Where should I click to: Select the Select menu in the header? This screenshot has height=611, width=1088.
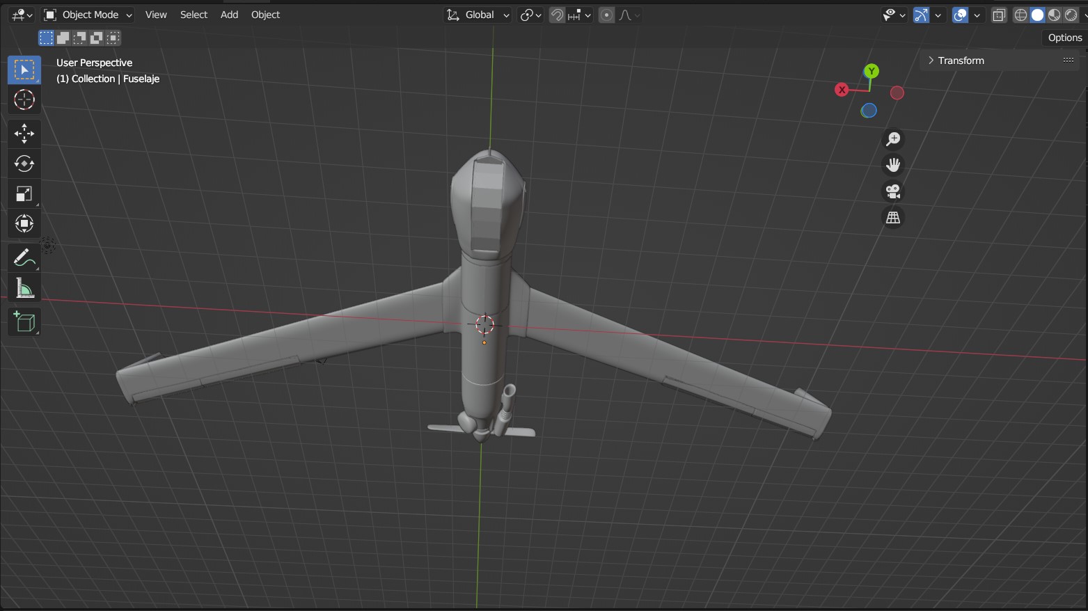[x=193, y=14]
